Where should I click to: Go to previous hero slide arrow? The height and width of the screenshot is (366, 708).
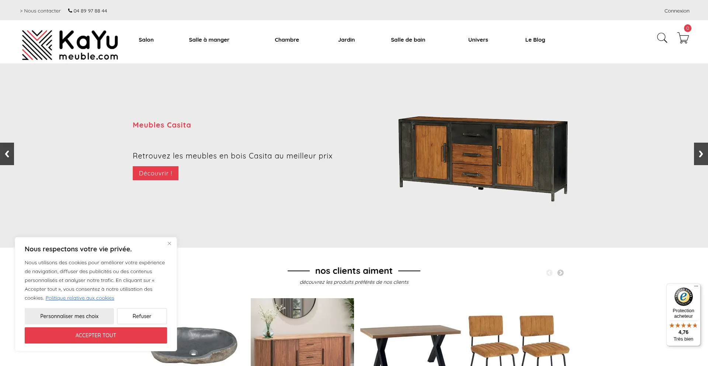(x=7, y=154)
